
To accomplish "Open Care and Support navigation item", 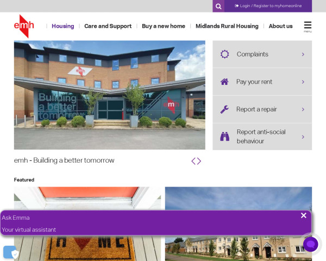I will (108, 26).
